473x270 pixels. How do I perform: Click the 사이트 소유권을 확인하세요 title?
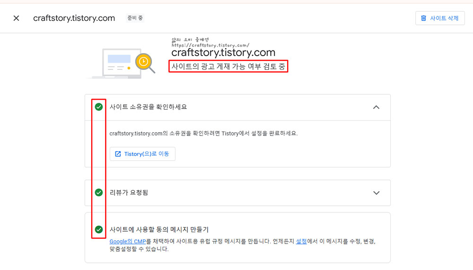point(148,107)
